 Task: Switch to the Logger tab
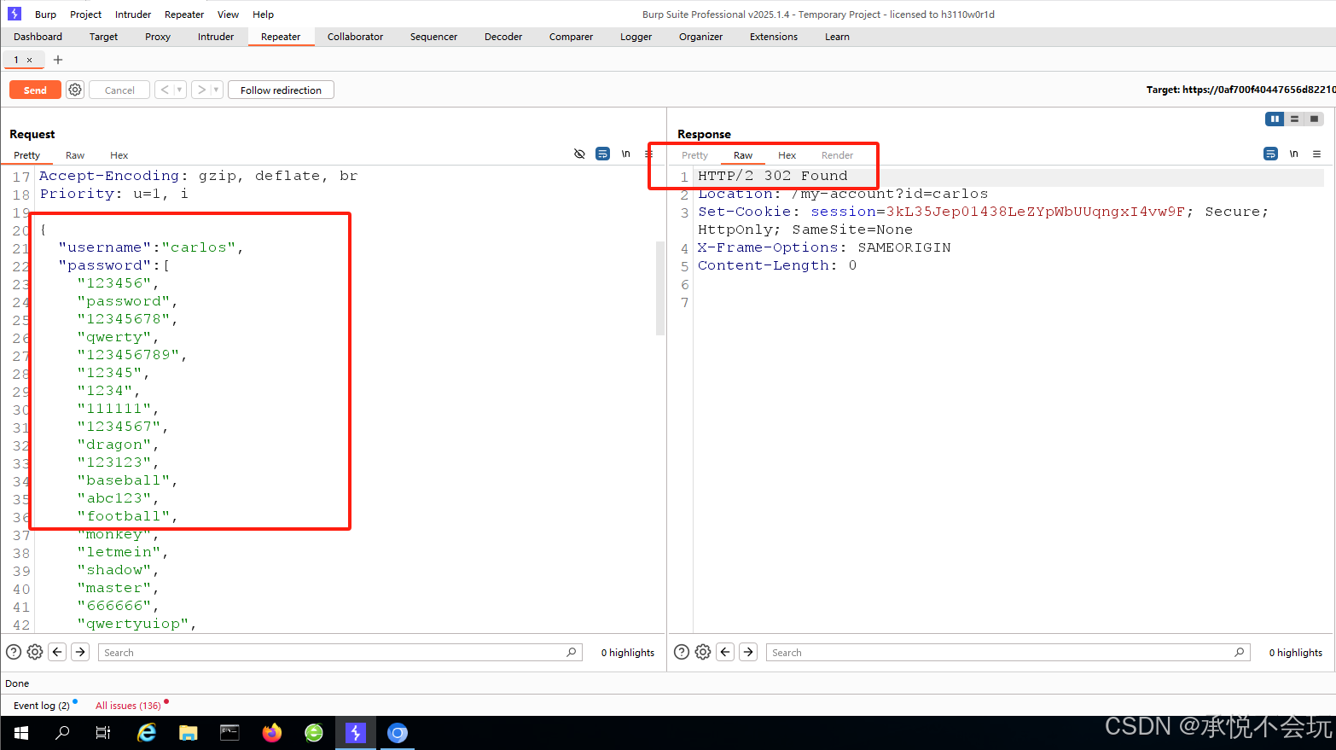tap(636, 37)
